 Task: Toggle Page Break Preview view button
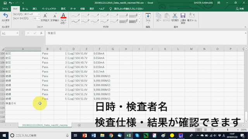click(212, 130)
